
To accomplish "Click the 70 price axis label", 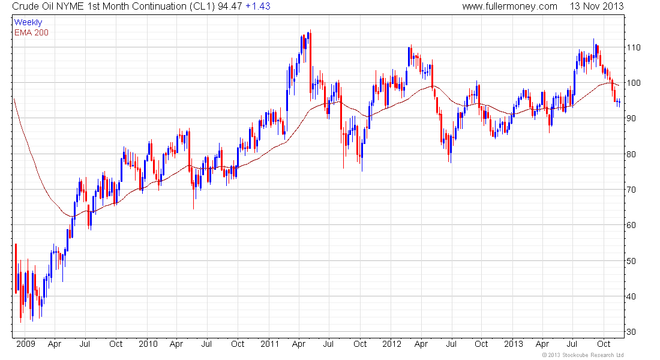I will click(x=631, y=190).
